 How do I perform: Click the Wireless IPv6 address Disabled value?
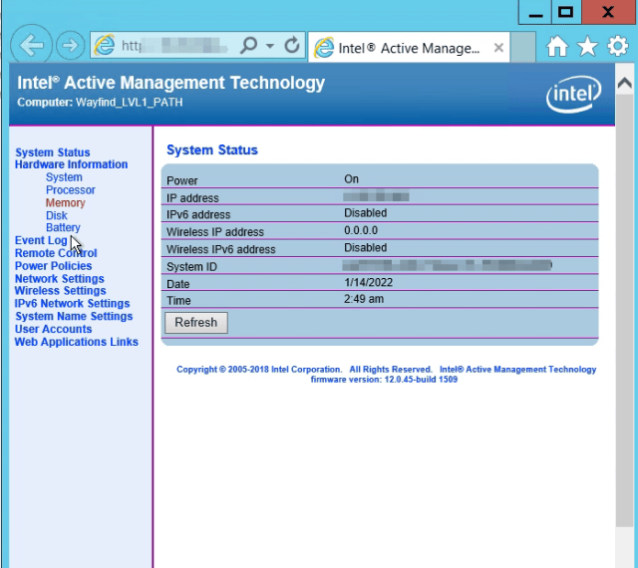coord(366,248)
